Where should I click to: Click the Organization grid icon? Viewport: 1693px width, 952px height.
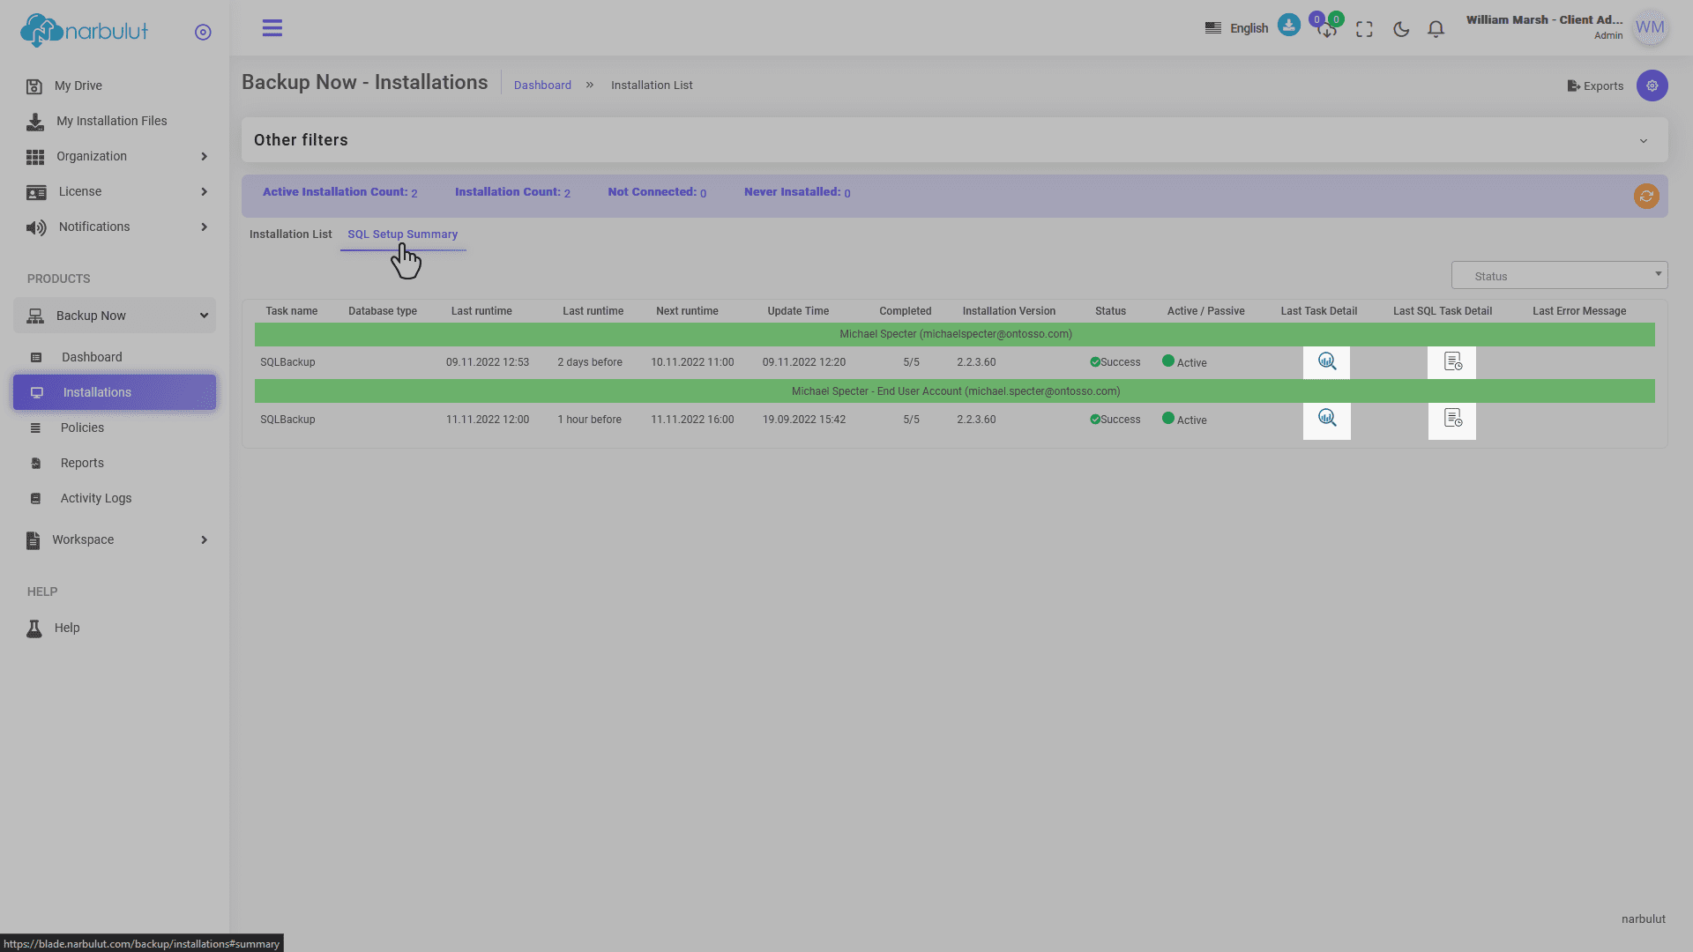tap(35, 157)
